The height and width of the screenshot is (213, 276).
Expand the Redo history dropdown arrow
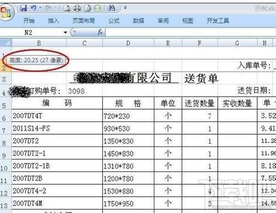[55, 8]
